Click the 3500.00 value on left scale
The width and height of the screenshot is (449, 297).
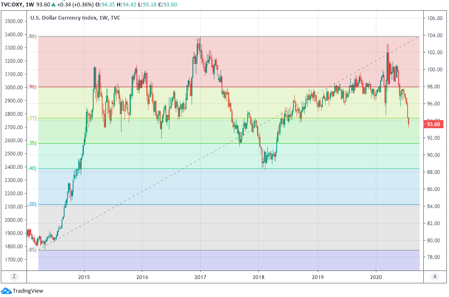point(13,21)
